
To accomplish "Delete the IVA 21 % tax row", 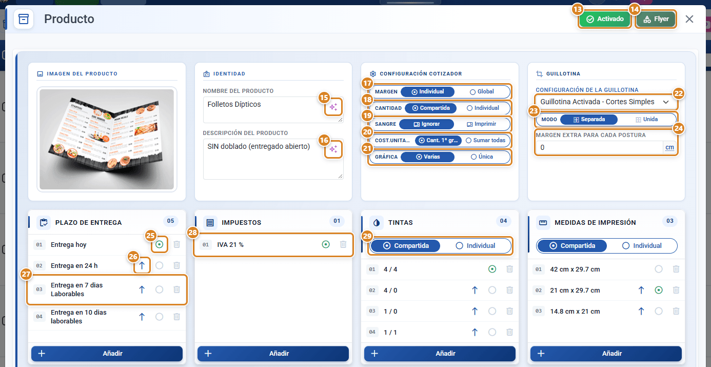I will click(343, 244).
